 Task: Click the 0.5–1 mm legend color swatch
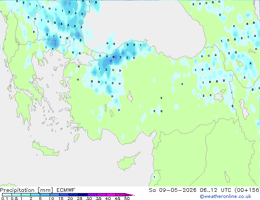(x=16, y=195)
